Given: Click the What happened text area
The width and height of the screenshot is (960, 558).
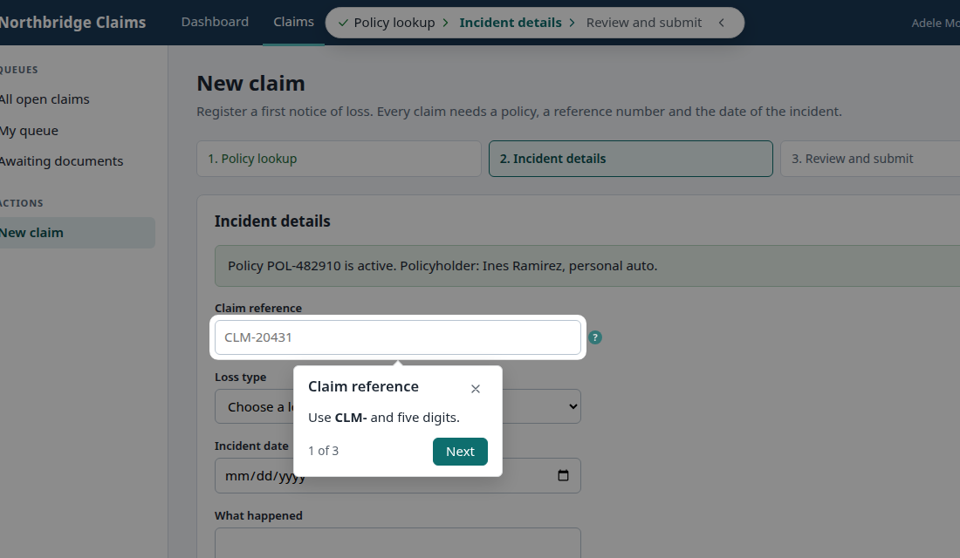Looking at the screenshot, I should click(398, 543).
